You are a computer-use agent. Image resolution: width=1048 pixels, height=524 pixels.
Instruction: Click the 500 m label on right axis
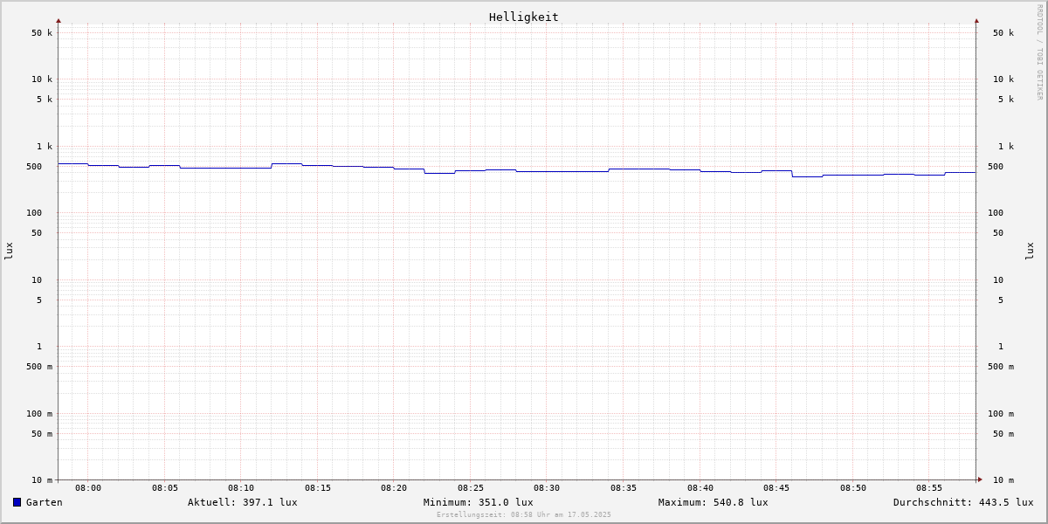pos(1001,367)
